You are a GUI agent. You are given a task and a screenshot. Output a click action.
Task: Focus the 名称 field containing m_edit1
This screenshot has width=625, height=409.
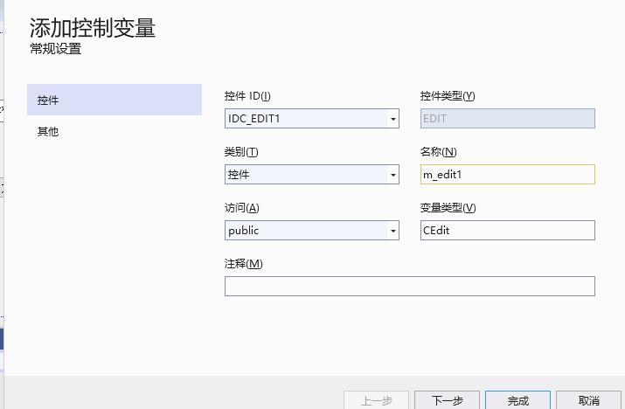click(x=507, y=174)
